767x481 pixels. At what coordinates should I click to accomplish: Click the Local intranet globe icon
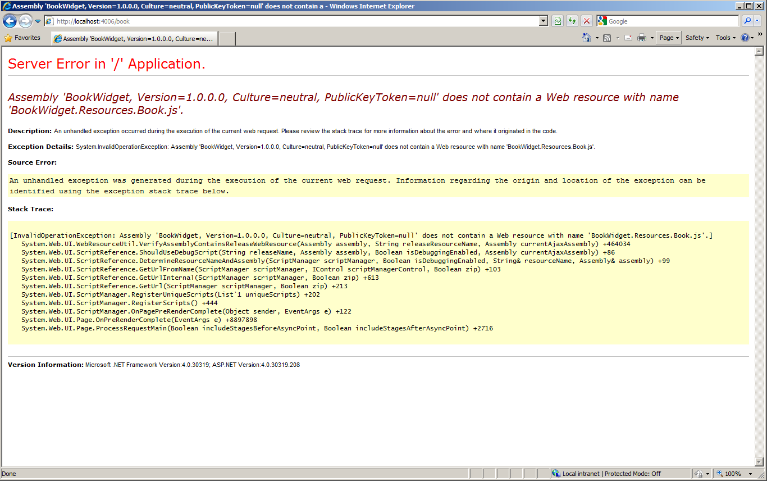point(556,474)
